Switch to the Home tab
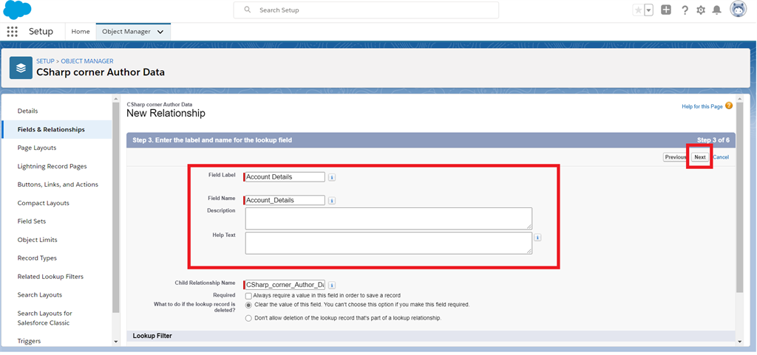This screenshot has width=757, height=355. pos(81,32)
